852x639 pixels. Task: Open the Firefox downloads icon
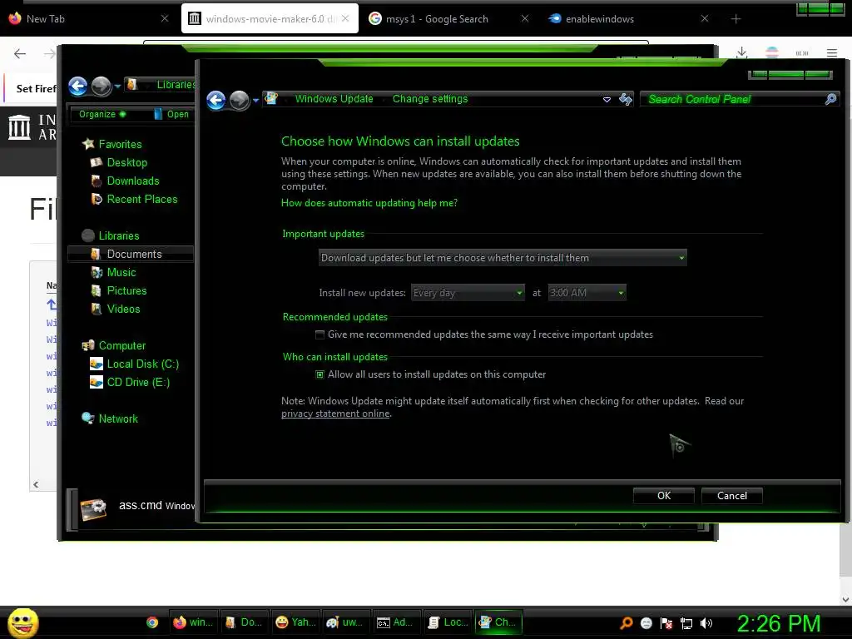pos(741,52)
